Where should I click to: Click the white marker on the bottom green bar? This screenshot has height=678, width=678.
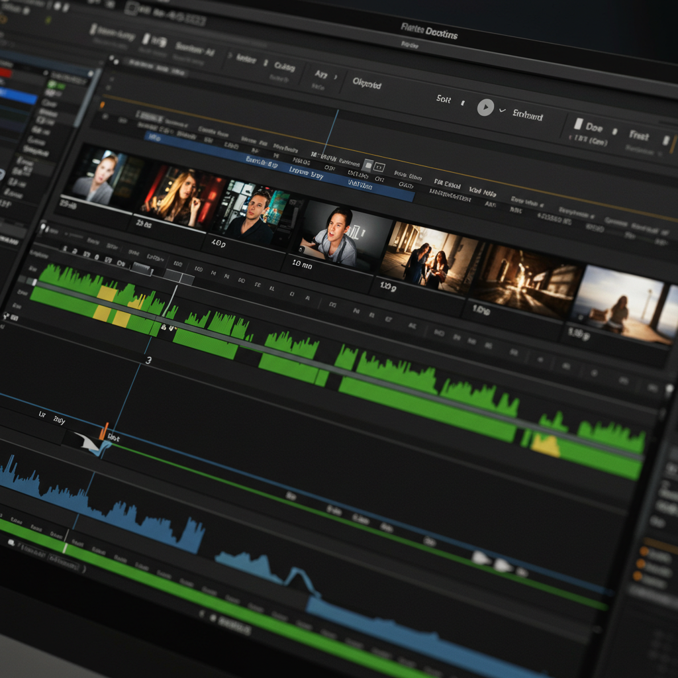coord(65,548)
